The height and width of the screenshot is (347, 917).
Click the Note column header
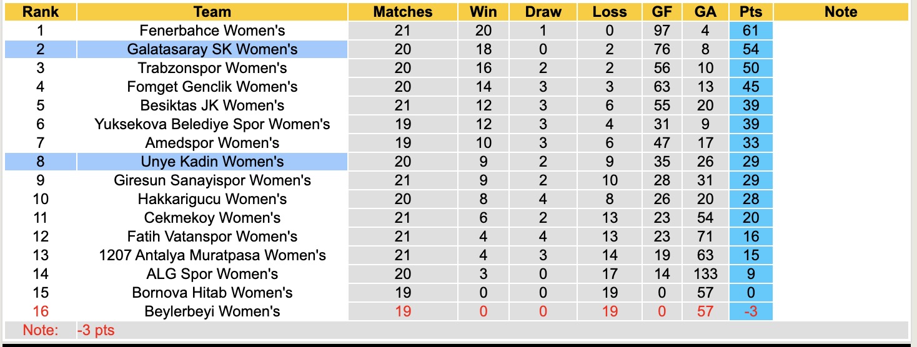pyautogui.click(x=841, y=12)
